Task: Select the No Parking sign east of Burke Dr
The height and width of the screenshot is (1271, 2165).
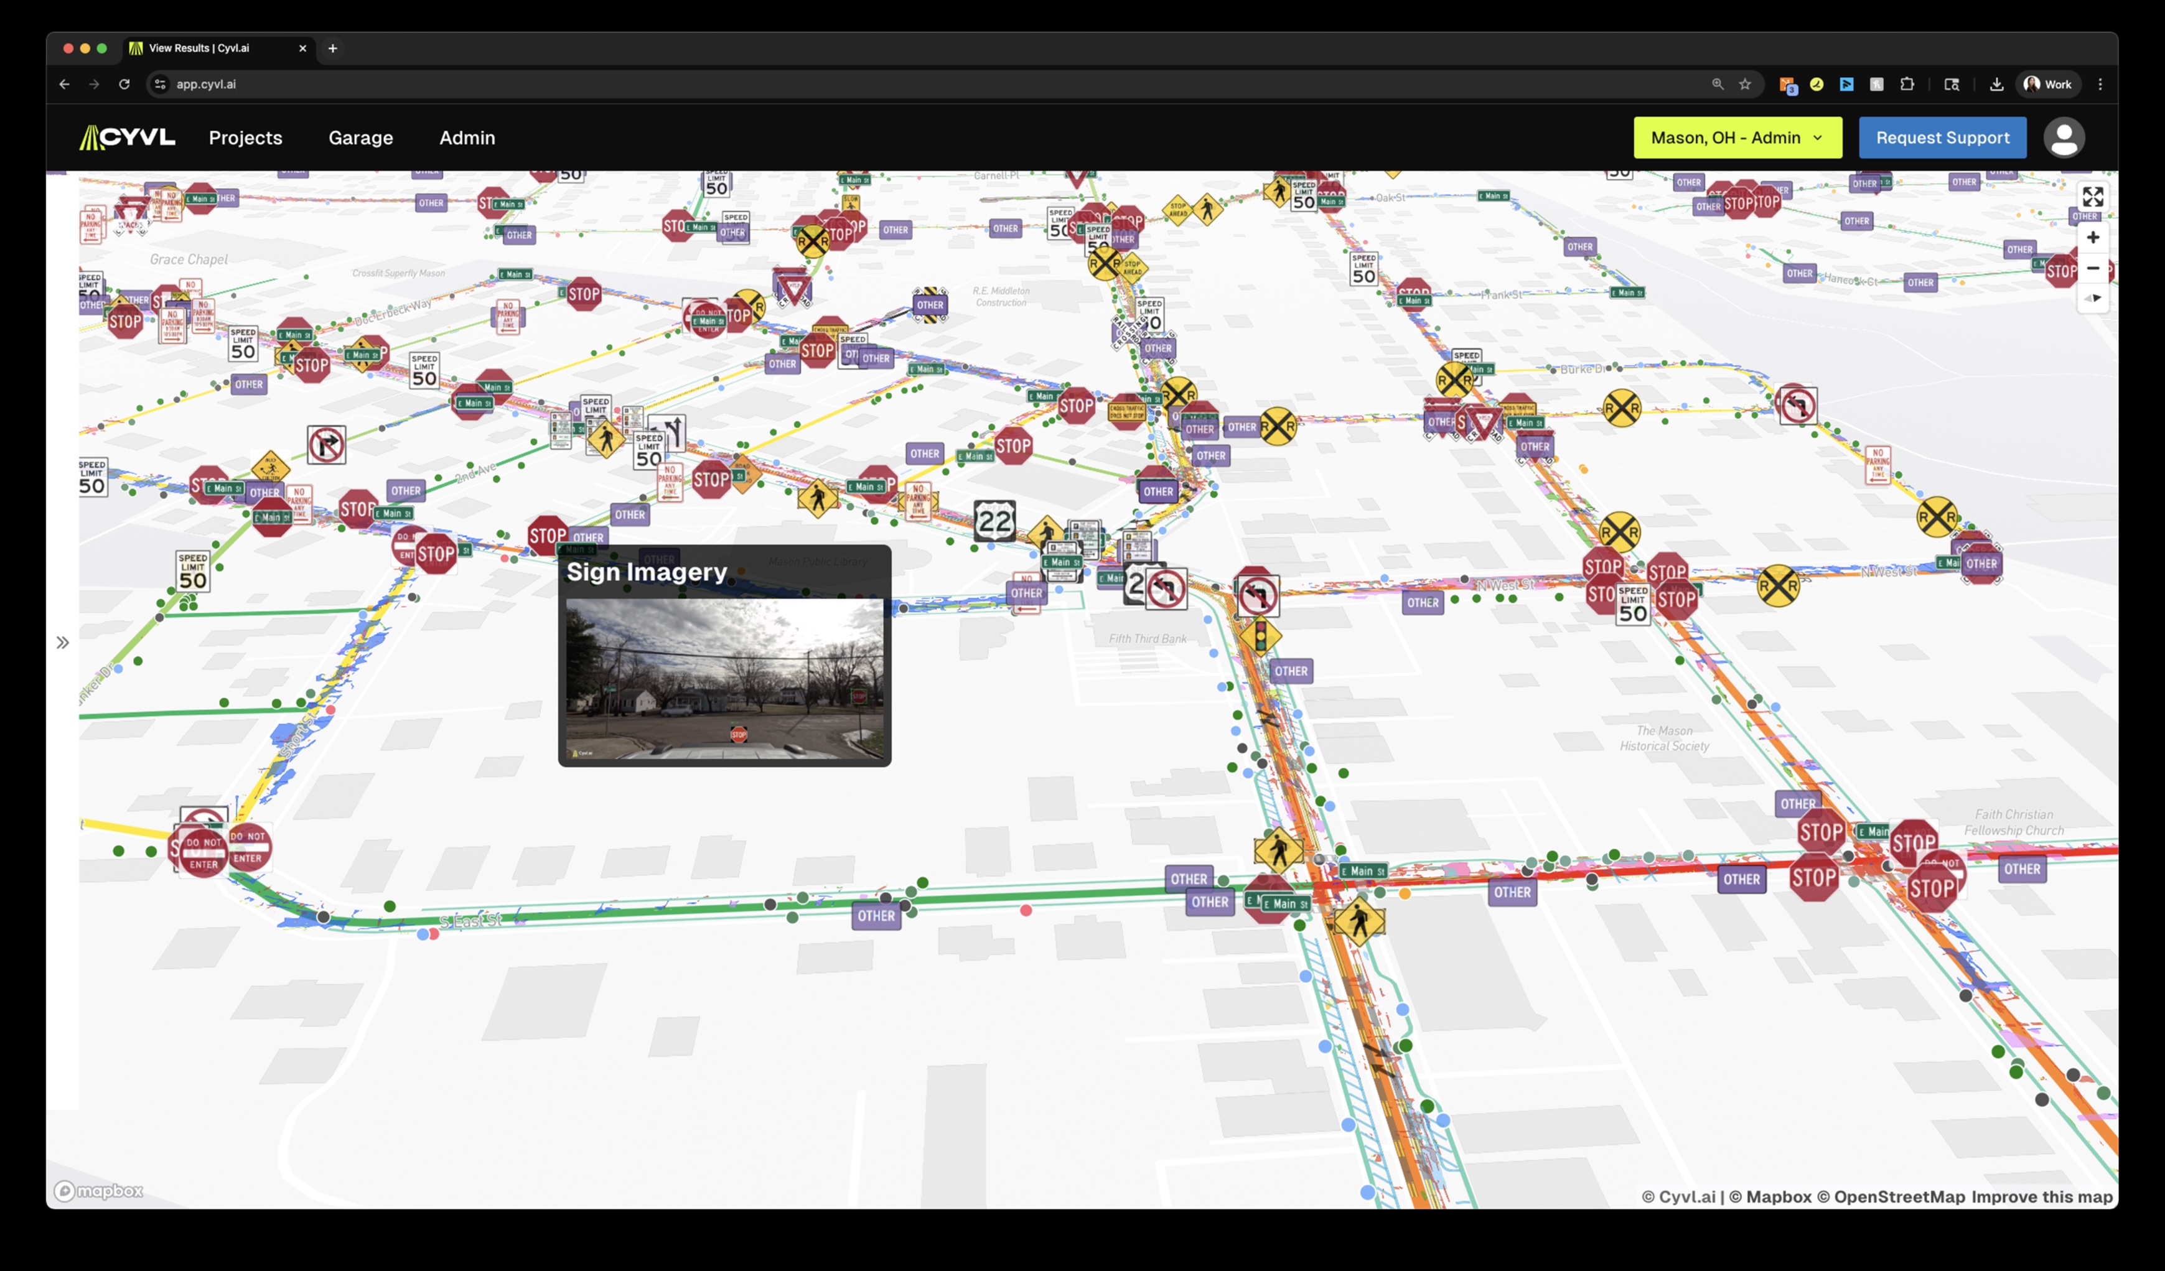Action: coord(1877,465)
